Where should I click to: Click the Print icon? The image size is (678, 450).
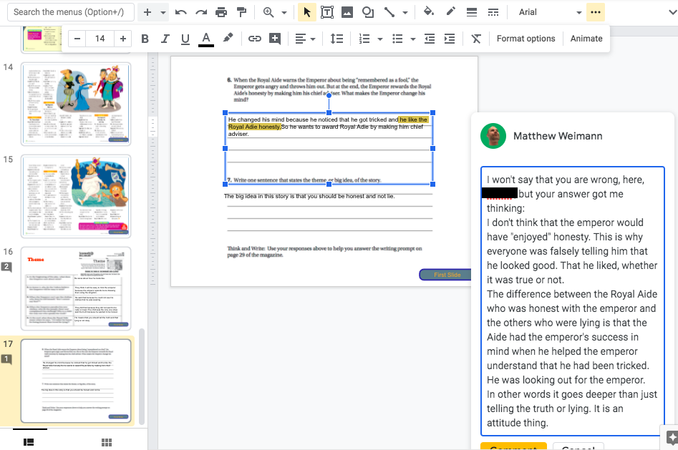click(221, 12)
